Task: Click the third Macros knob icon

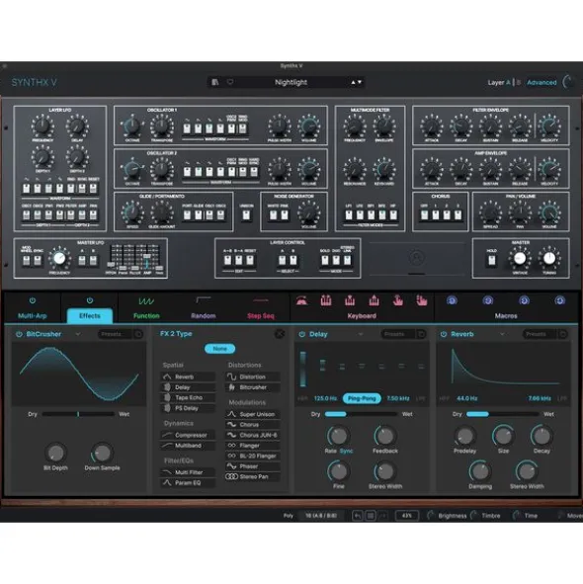Action: point(524,300)
